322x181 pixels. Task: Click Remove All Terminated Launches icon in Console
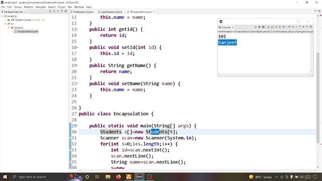click(x=263, y=27)
